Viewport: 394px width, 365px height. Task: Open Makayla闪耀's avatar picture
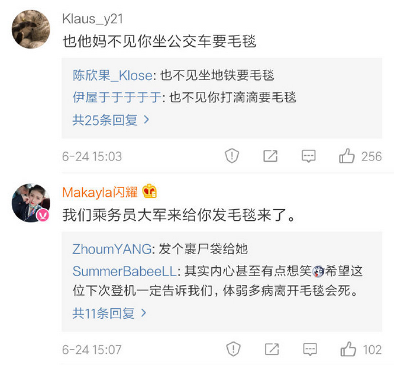(30, 203)
